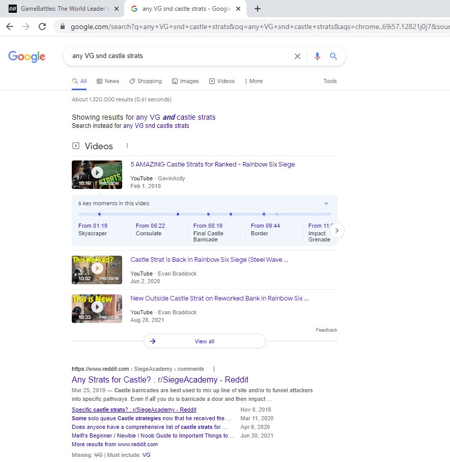Image resolution: width=450 pixels, height=462 pixels.
Task: Open 'Some solo queue Castle strategies' link
Action: [151, 418]
